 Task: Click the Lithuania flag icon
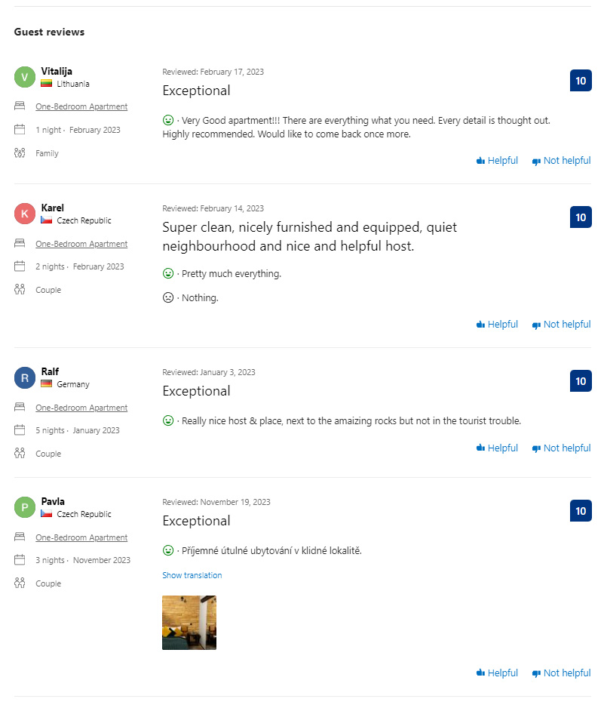click(x=46, y=84)
